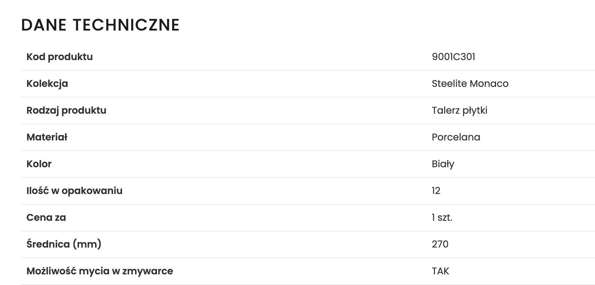
Task: Click the Kolor row label
Action: click(39, 164)
